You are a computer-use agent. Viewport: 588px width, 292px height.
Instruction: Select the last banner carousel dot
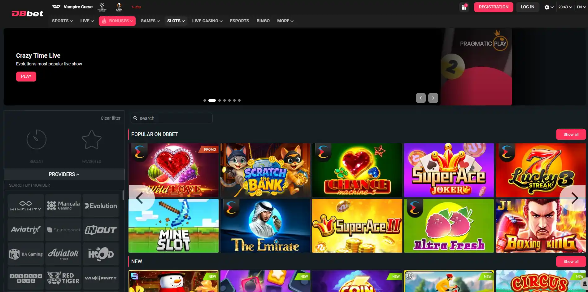[239, 100]
